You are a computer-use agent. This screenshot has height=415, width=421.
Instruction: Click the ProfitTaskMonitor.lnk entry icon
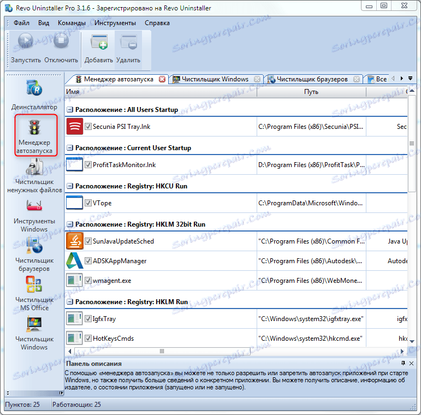[x=74, y=164]
